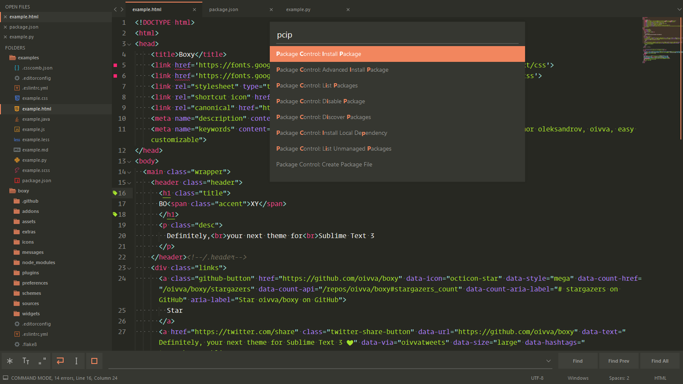Screen dimensions: 683x384
Task: Collapse the head section fold arrow
Action: click(x=129, y=44)
